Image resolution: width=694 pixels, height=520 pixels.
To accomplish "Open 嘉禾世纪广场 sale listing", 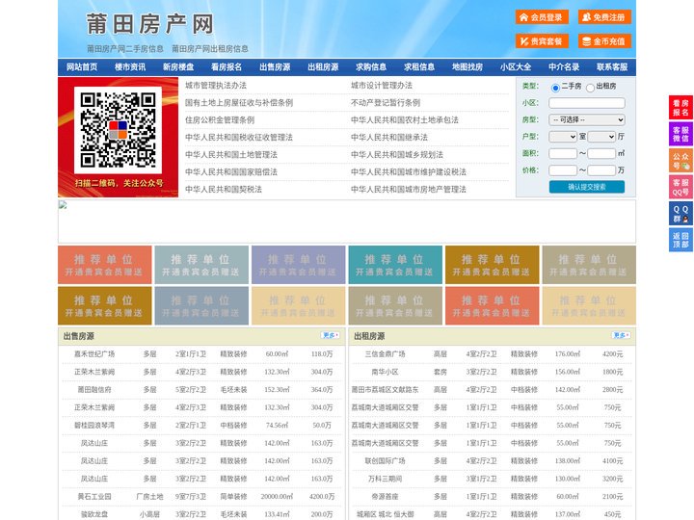I will 94,353.
